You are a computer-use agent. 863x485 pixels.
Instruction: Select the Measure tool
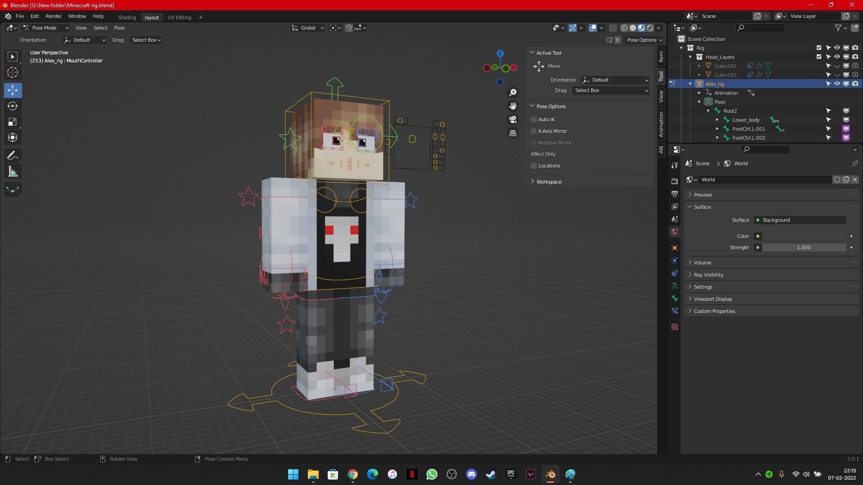[x=13, y=172]
